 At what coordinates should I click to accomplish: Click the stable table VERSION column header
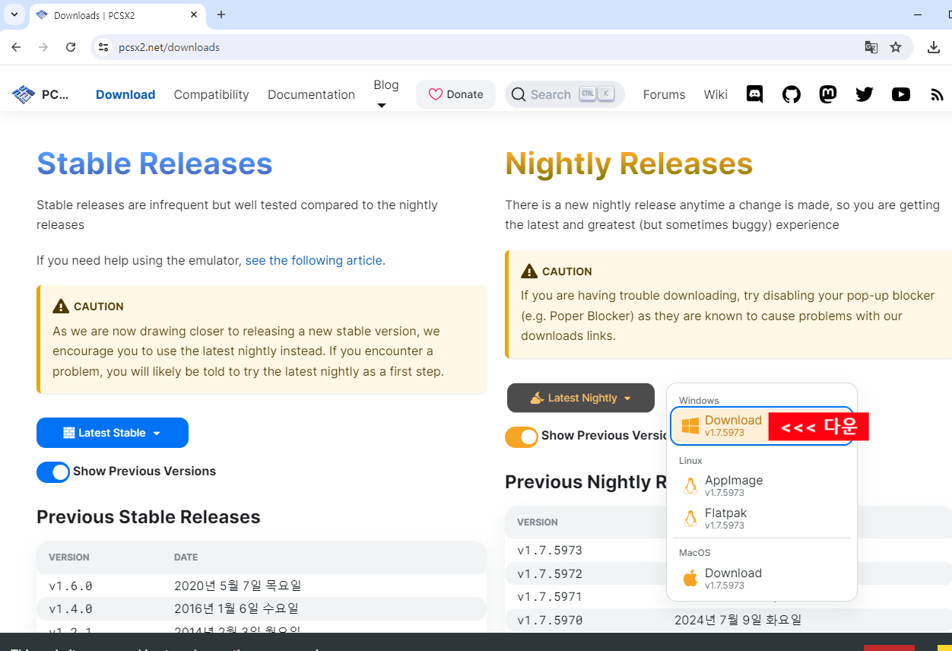[x=69, y=557]
